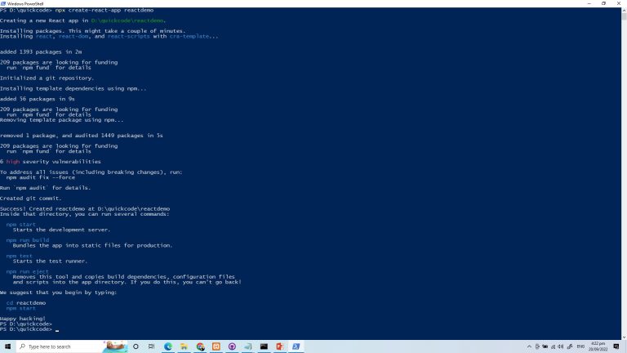This screenshot has width=627, height=353.
Task: Open the taskbar clock and date
Action: 598,346
